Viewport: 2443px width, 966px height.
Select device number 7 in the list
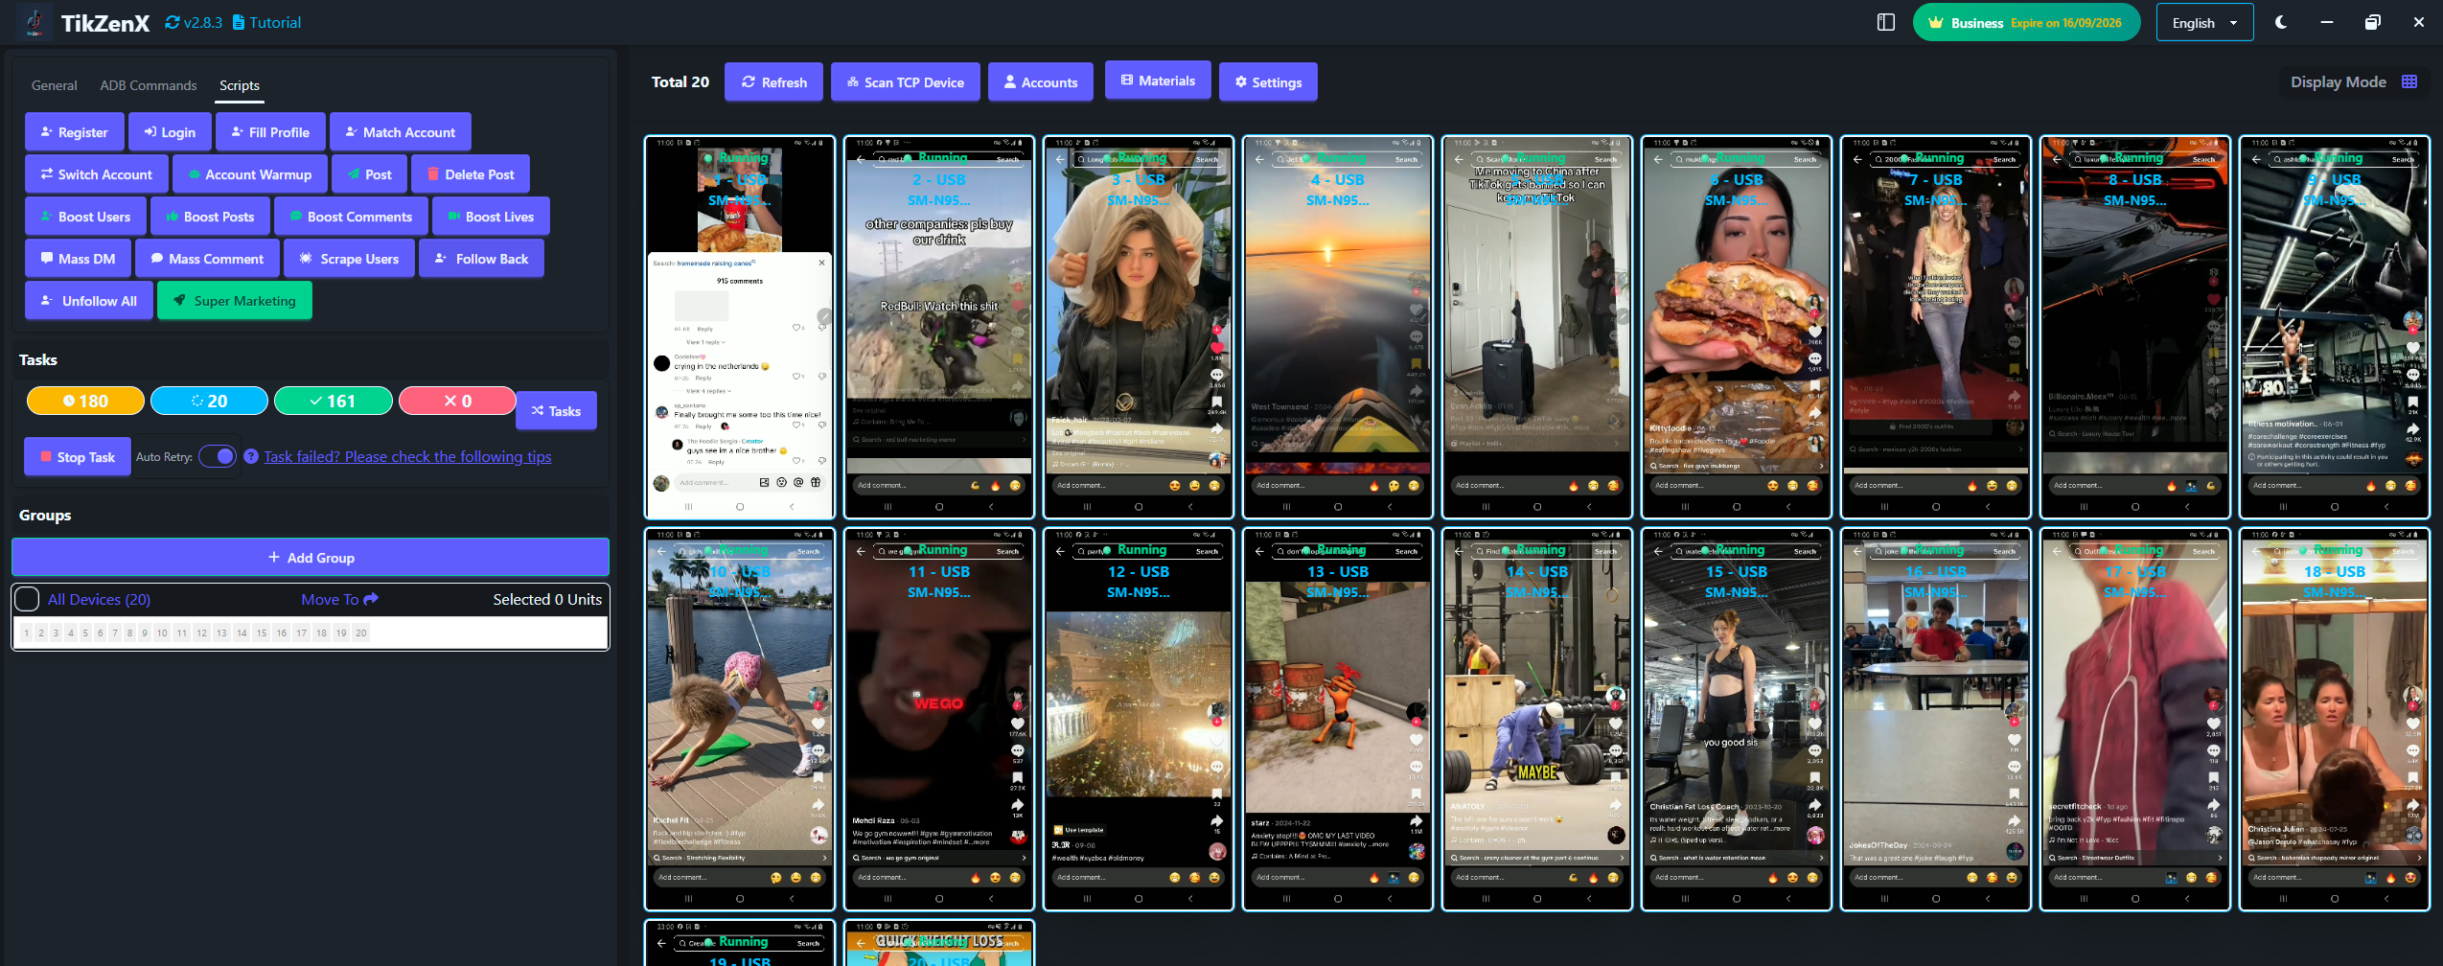(115, 632)
